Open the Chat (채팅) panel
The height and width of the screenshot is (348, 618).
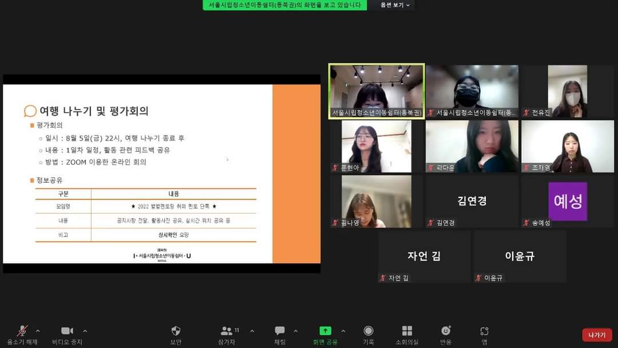(x=280, y=331)
